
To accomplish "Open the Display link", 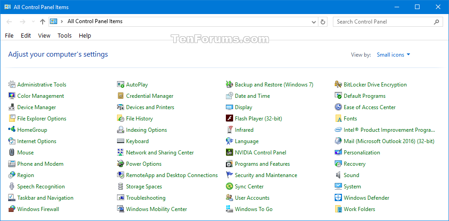I will click(x=244, y=107).
